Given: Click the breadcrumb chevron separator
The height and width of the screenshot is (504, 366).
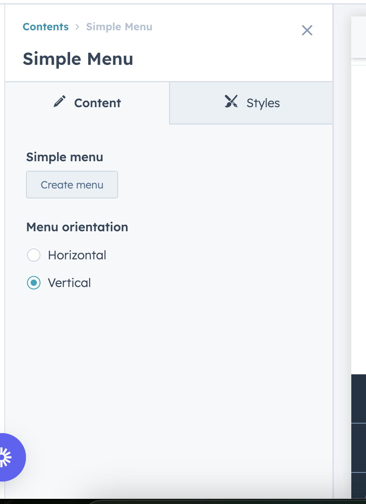Looking at the screenshot, I should [x=77, y=27].
